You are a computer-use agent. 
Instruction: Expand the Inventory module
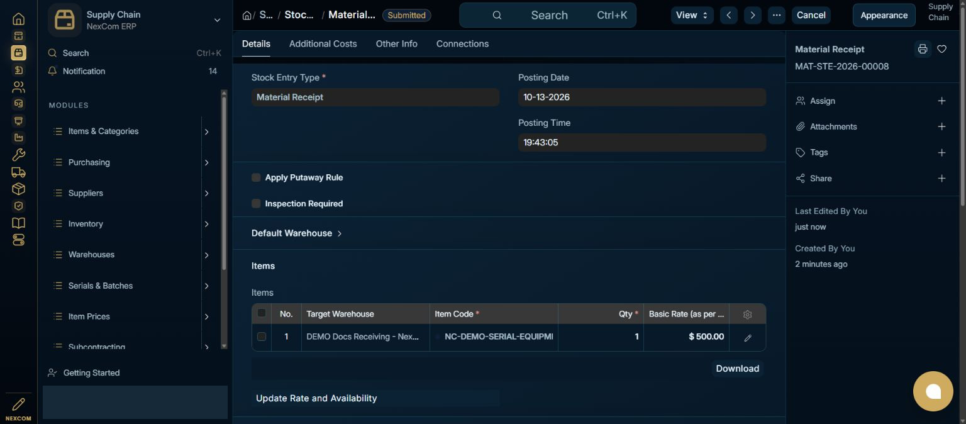[x=206, y=224]
